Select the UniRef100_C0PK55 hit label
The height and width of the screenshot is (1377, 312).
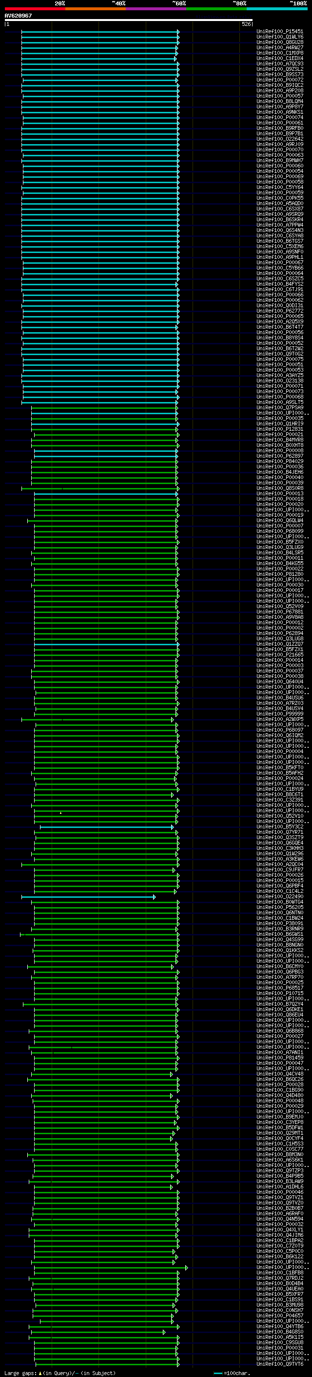click(x=280, y=198)
